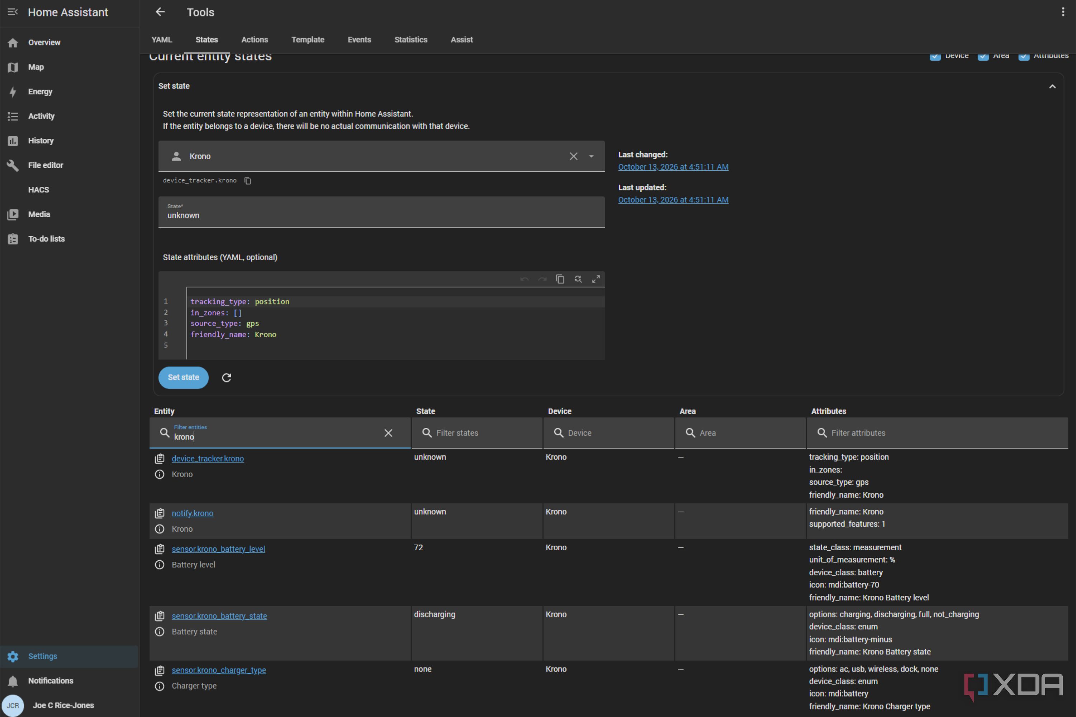Open File editor in the sidebar
Image resolution: width=1076 pixels, height=717 pixels.
pos(69,165)
